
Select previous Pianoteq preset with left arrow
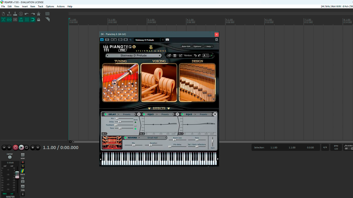tap(107, 55)
